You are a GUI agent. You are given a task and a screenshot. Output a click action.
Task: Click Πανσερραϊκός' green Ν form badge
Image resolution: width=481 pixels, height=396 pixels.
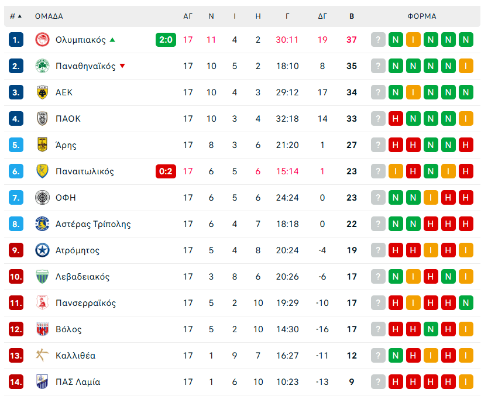tap(466, 303)
